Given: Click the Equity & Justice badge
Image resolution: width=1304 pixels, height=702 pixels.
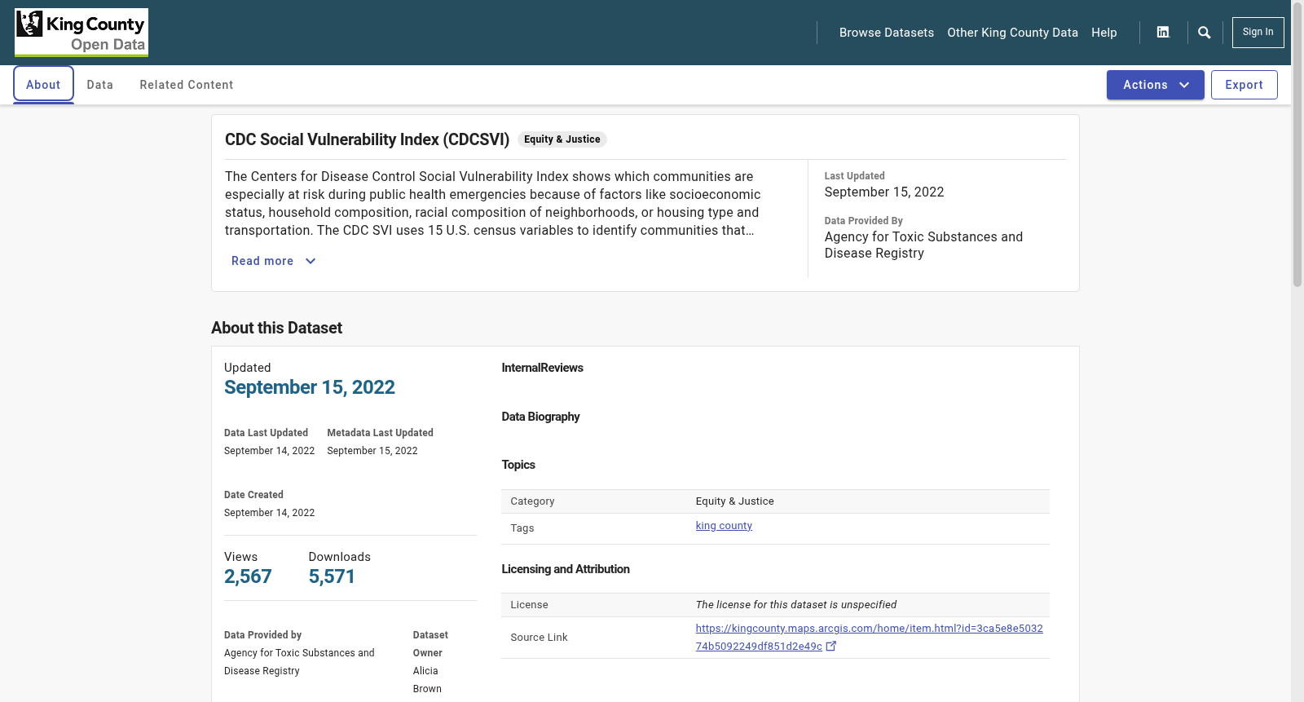Looking at the screenshot, I should coord(562,139).
